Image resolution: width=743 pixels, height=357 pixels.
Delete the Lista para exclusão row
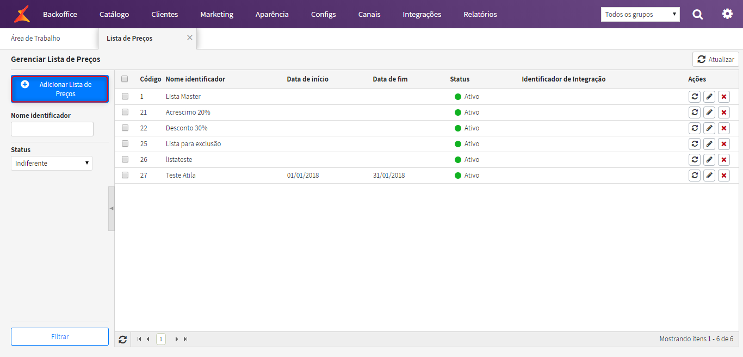point(724,144)
